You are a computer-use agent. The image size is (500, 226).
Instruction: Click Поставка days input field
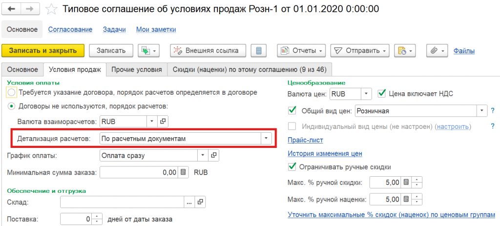[76, 219]
